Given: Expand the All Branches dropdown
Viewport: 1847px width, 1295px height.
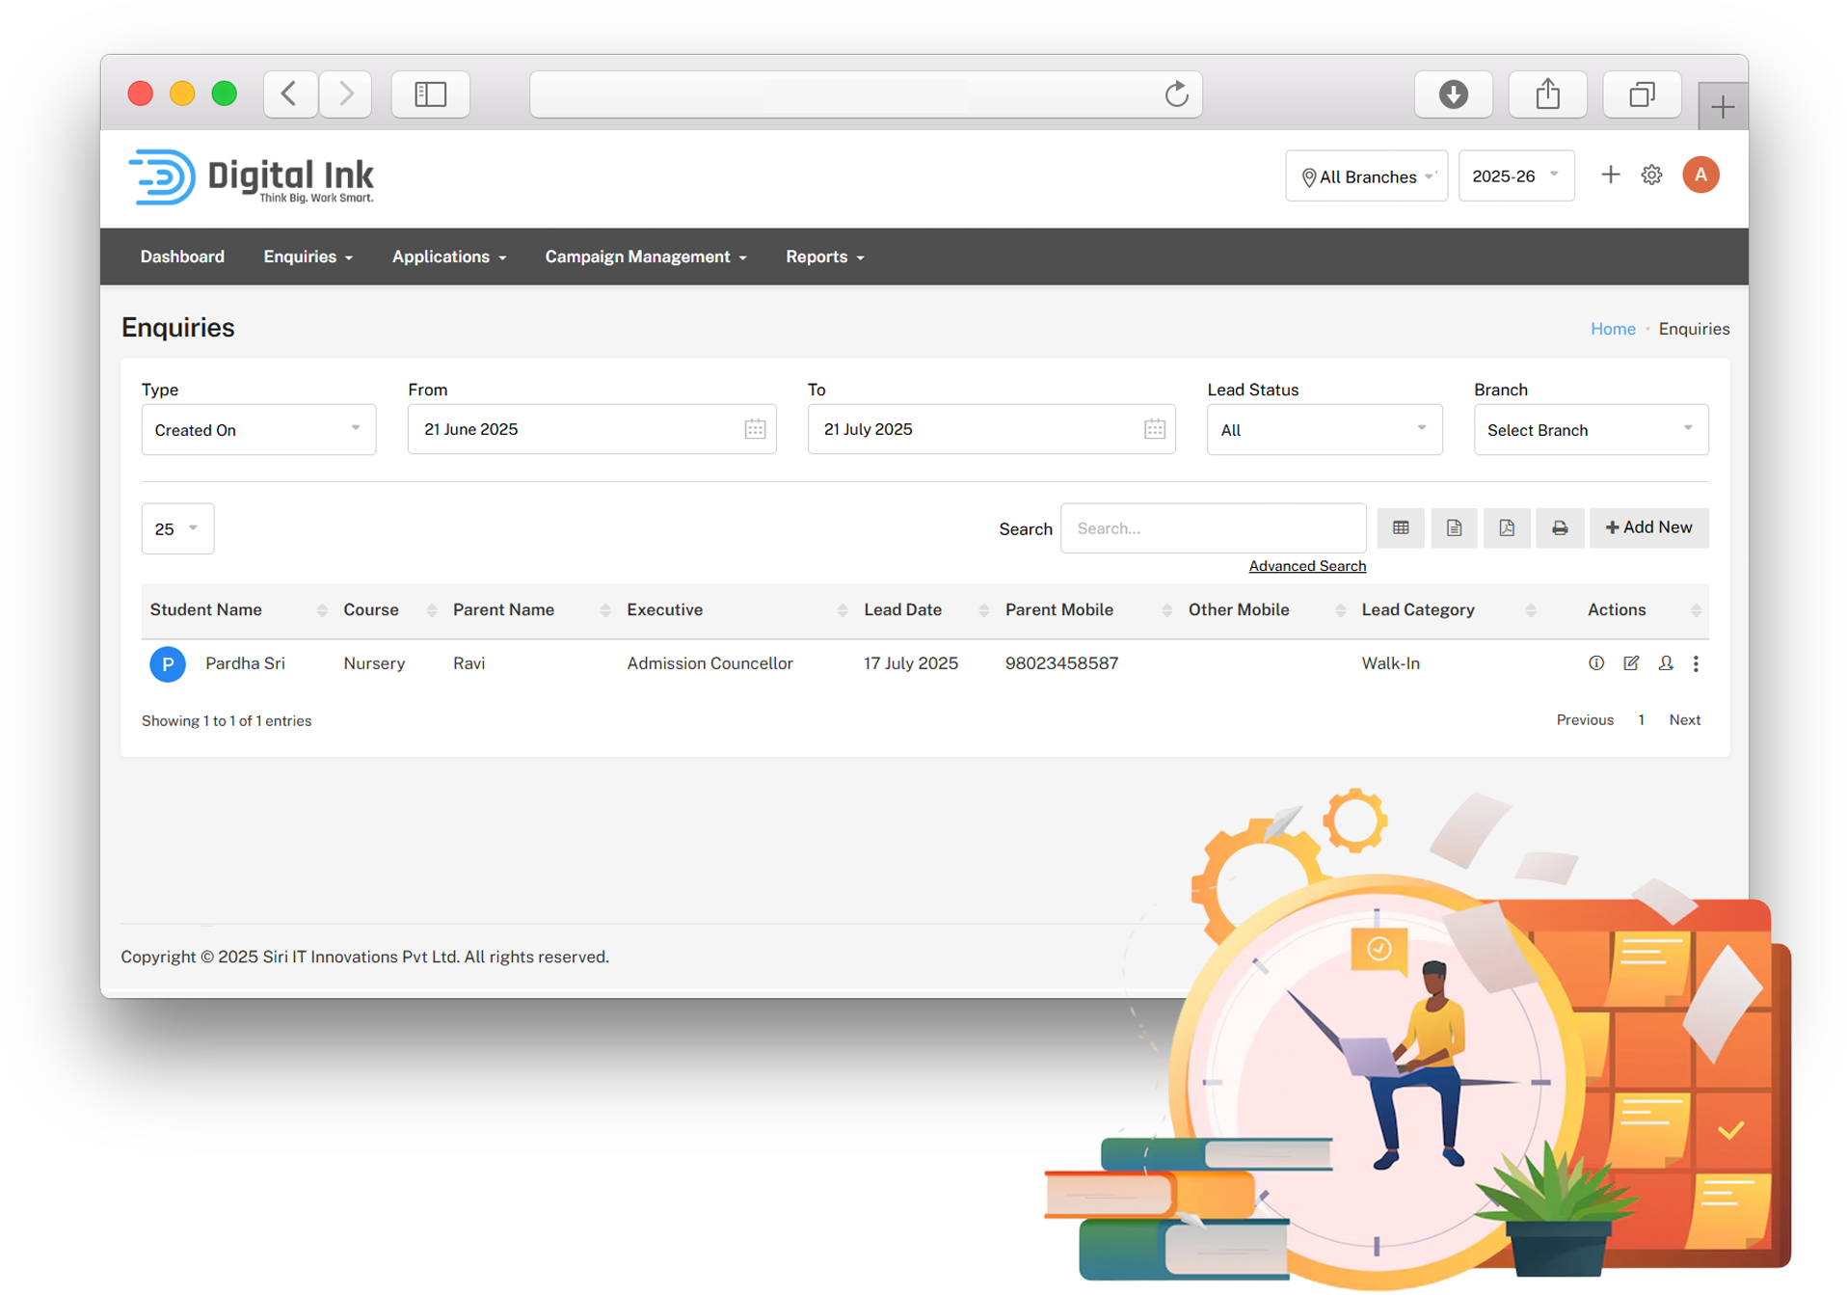Looking at the screenshot, I should tap(1366, 176).
